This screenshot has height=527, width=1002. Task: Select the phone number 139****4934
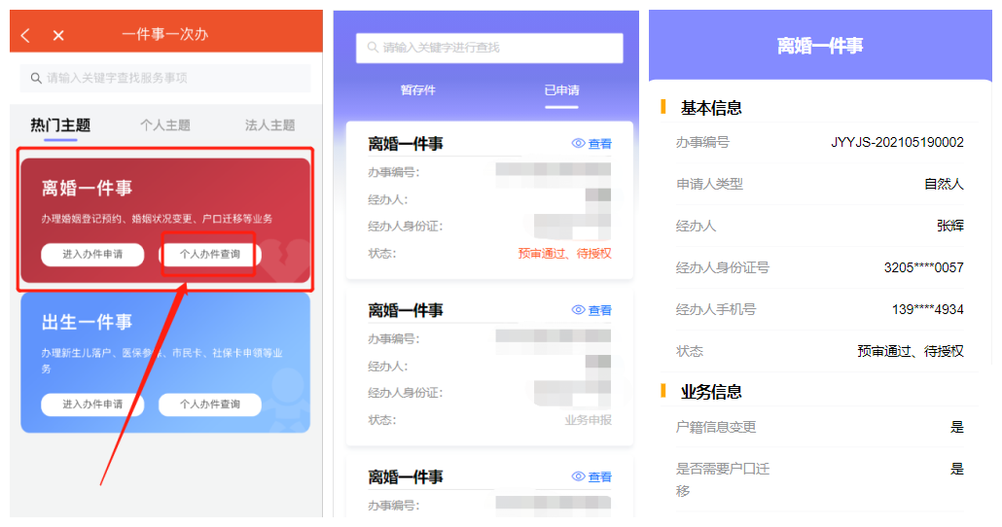(928, 309)
